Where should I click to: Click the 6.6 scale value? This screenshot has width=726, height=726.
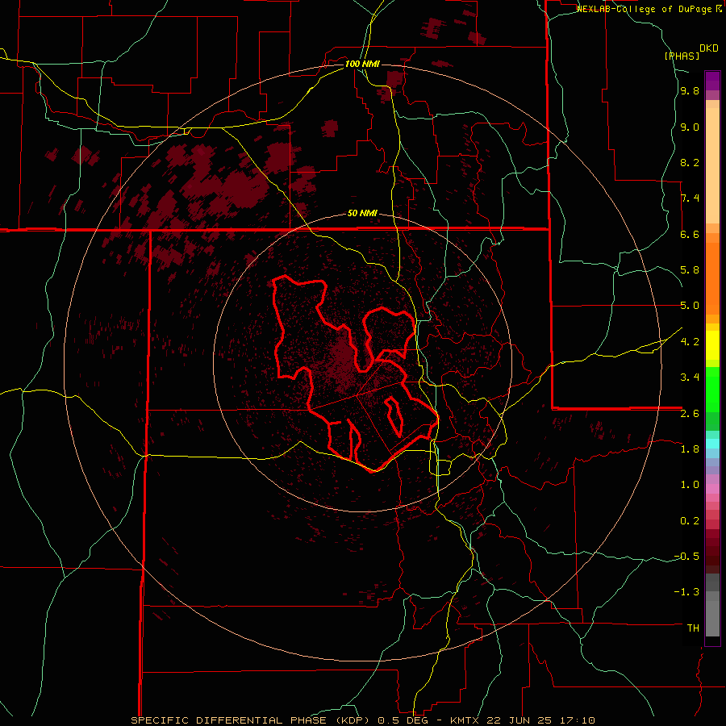pyautogui.click(x=690, y=234)
